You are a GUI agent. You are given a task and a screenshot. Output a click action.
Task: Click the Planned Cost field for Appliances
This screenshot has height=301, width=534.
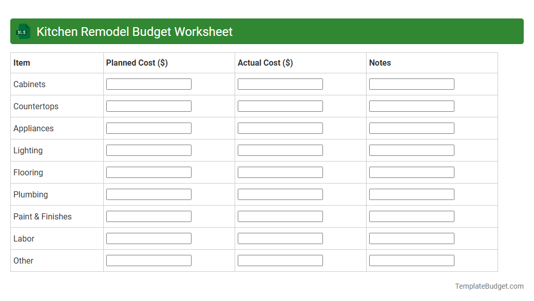coord(148,128)
